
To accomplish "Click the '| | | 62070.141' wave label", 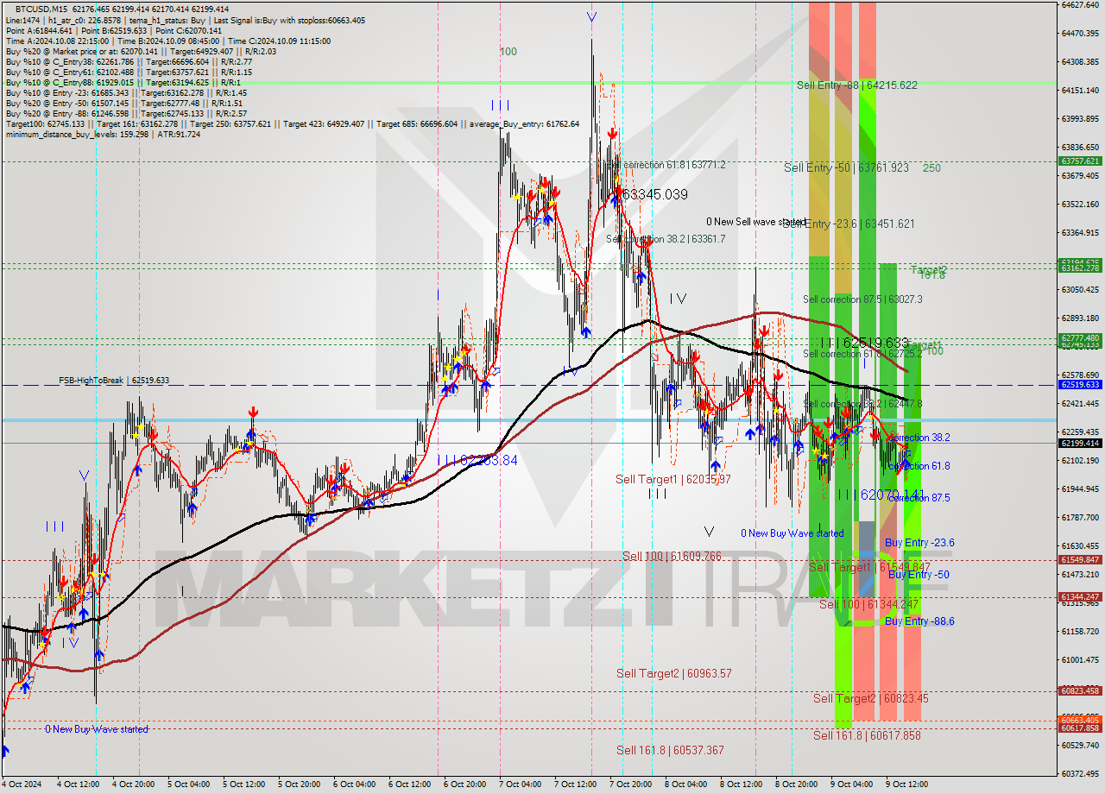I will point(881,495).
